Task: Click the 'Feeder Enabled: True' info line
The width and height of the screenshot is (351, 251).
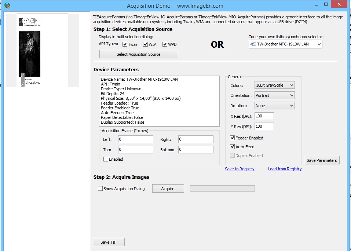Action: (120, 108)
